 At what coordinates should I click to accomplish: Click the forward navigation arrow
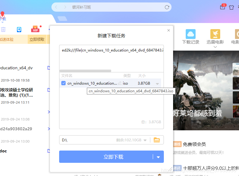tap(65, 7)
